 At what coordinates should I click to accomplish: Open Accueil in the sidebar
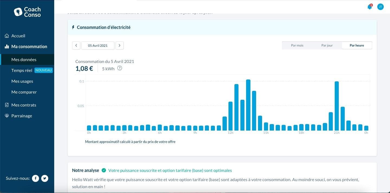coord(18,36)
